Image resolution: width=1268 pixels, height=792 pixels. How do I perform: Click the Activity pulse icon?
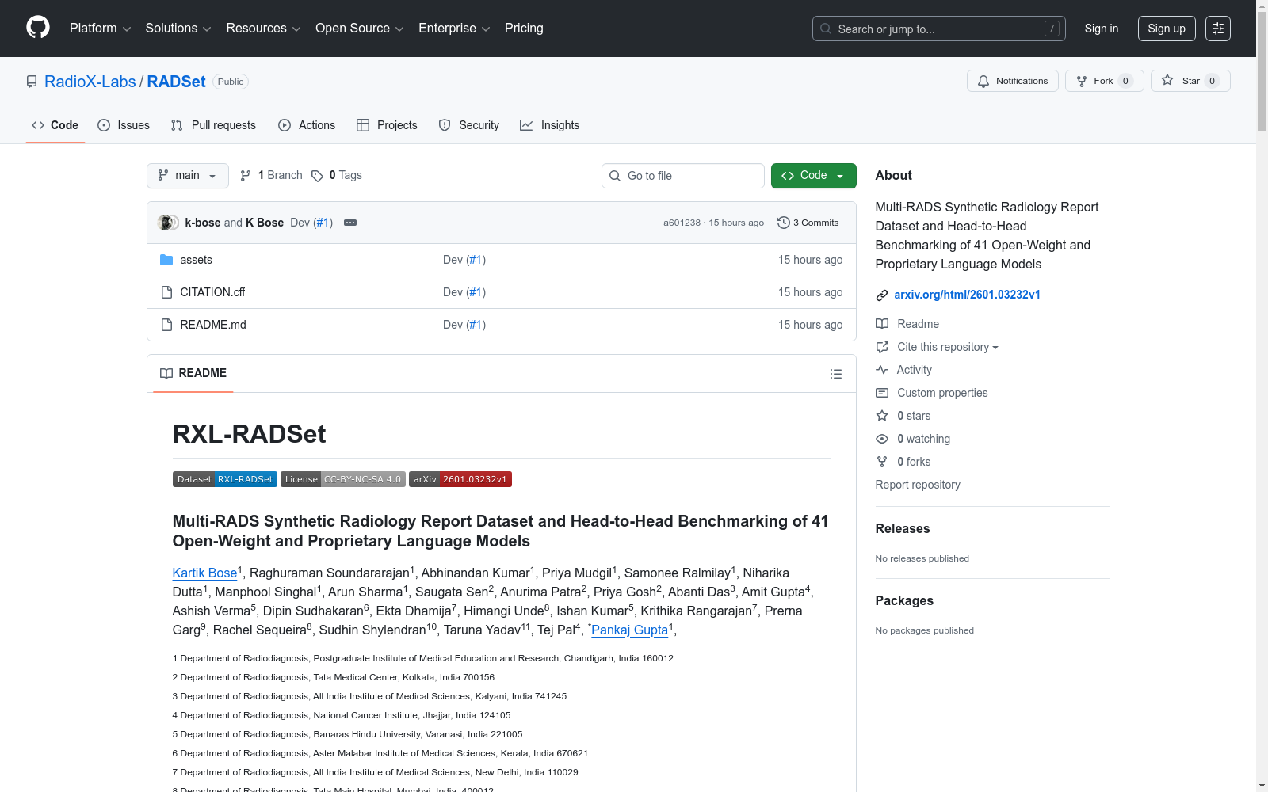[882, 370]
